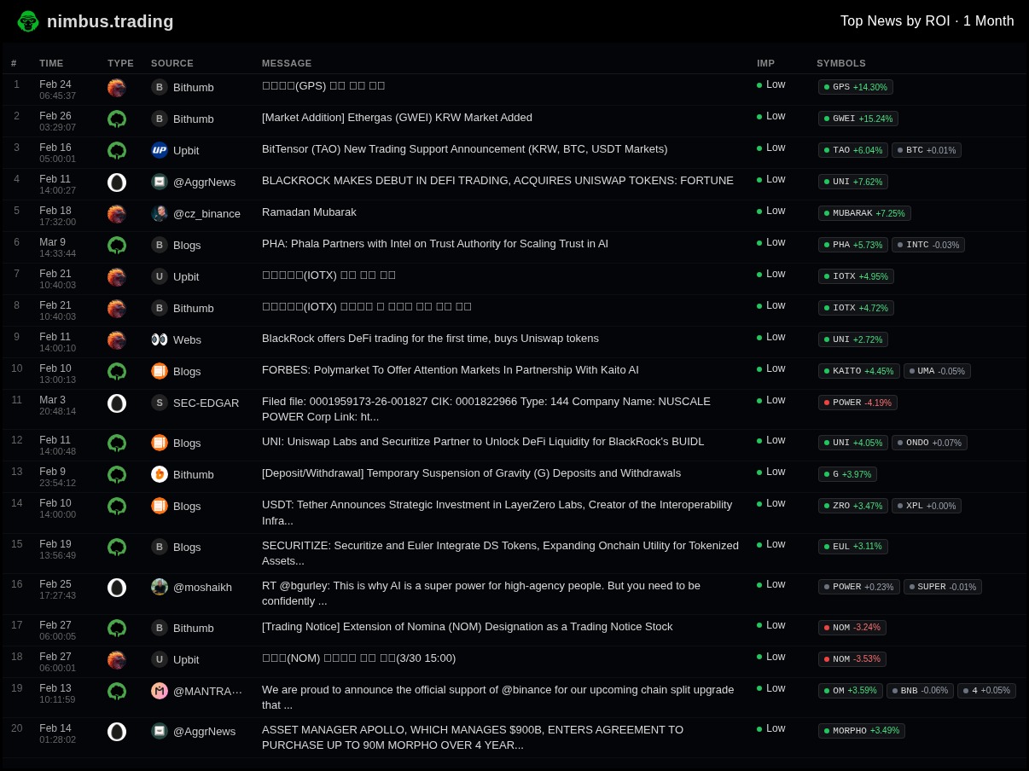
Task: Click the @cz_binance profile avatar
Action: pos(160,213)
